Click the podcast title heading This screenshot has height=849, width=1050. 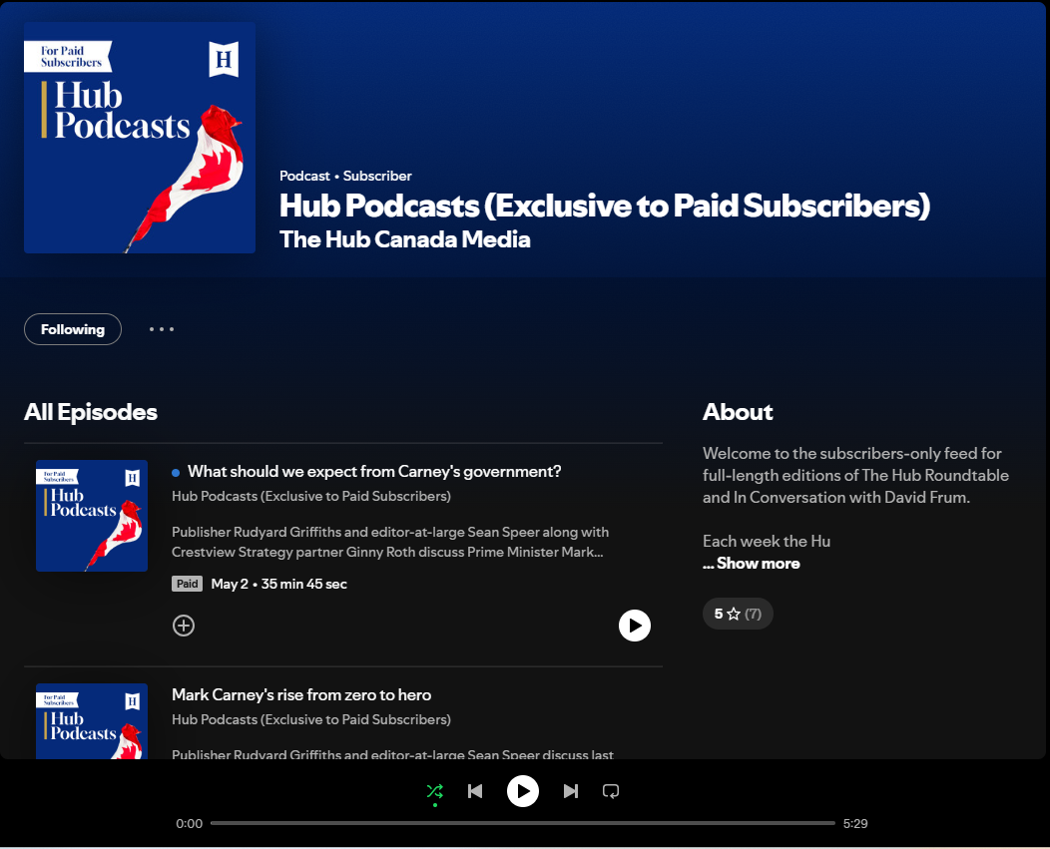click(x=605, y=206)
